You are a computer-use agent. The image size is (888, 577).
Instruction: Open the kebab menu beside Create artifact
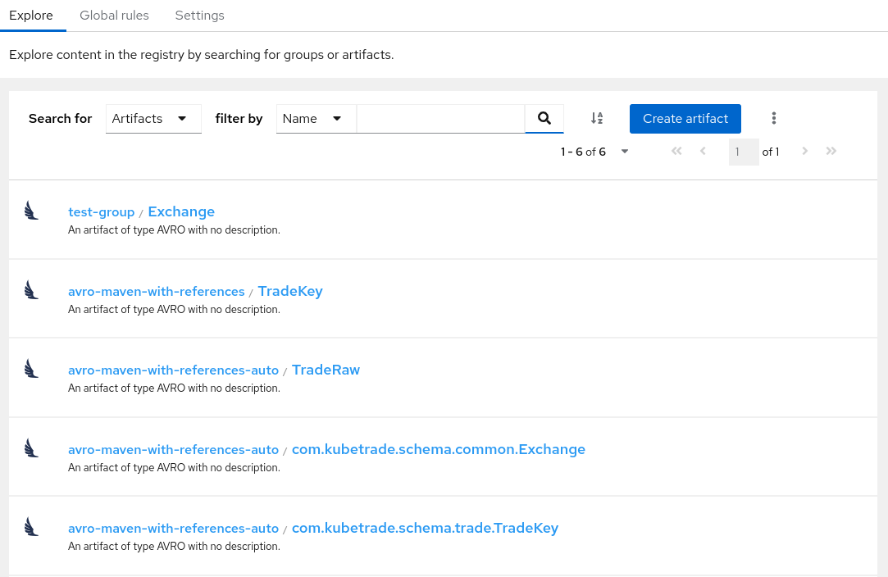tap(773, 118)
